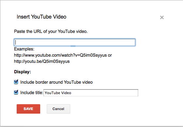This screenshot has height=127, width=183.
Task: Click the 'Display:' label
Action: [x=23, y=72]
